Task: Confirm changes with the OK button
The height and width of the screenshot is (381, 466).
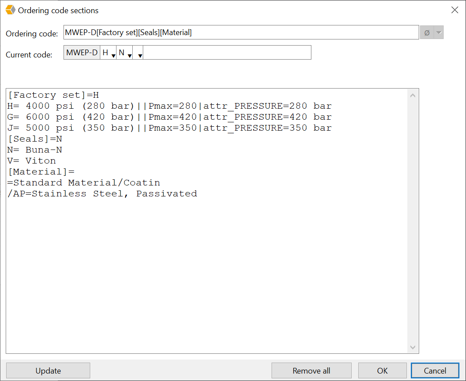Action: [382, 370]
